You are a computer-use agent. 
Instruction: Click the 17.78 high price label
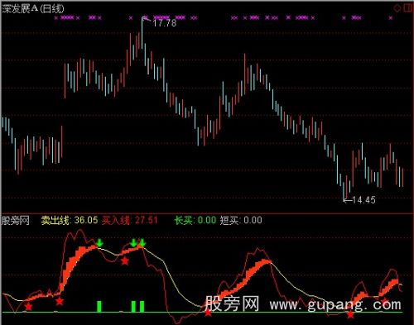[x=165, y=23]
